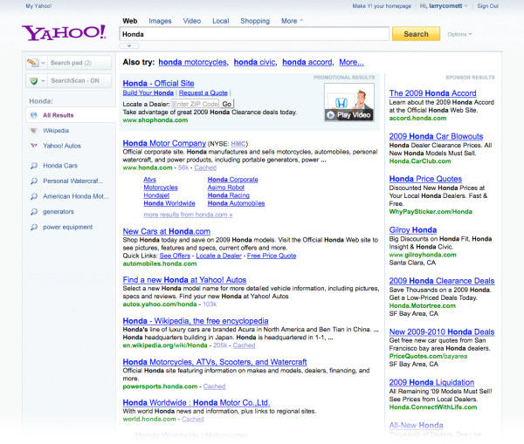The image size is (524, 444).
Task: Click more results from honda.com link
Action: 188,215
